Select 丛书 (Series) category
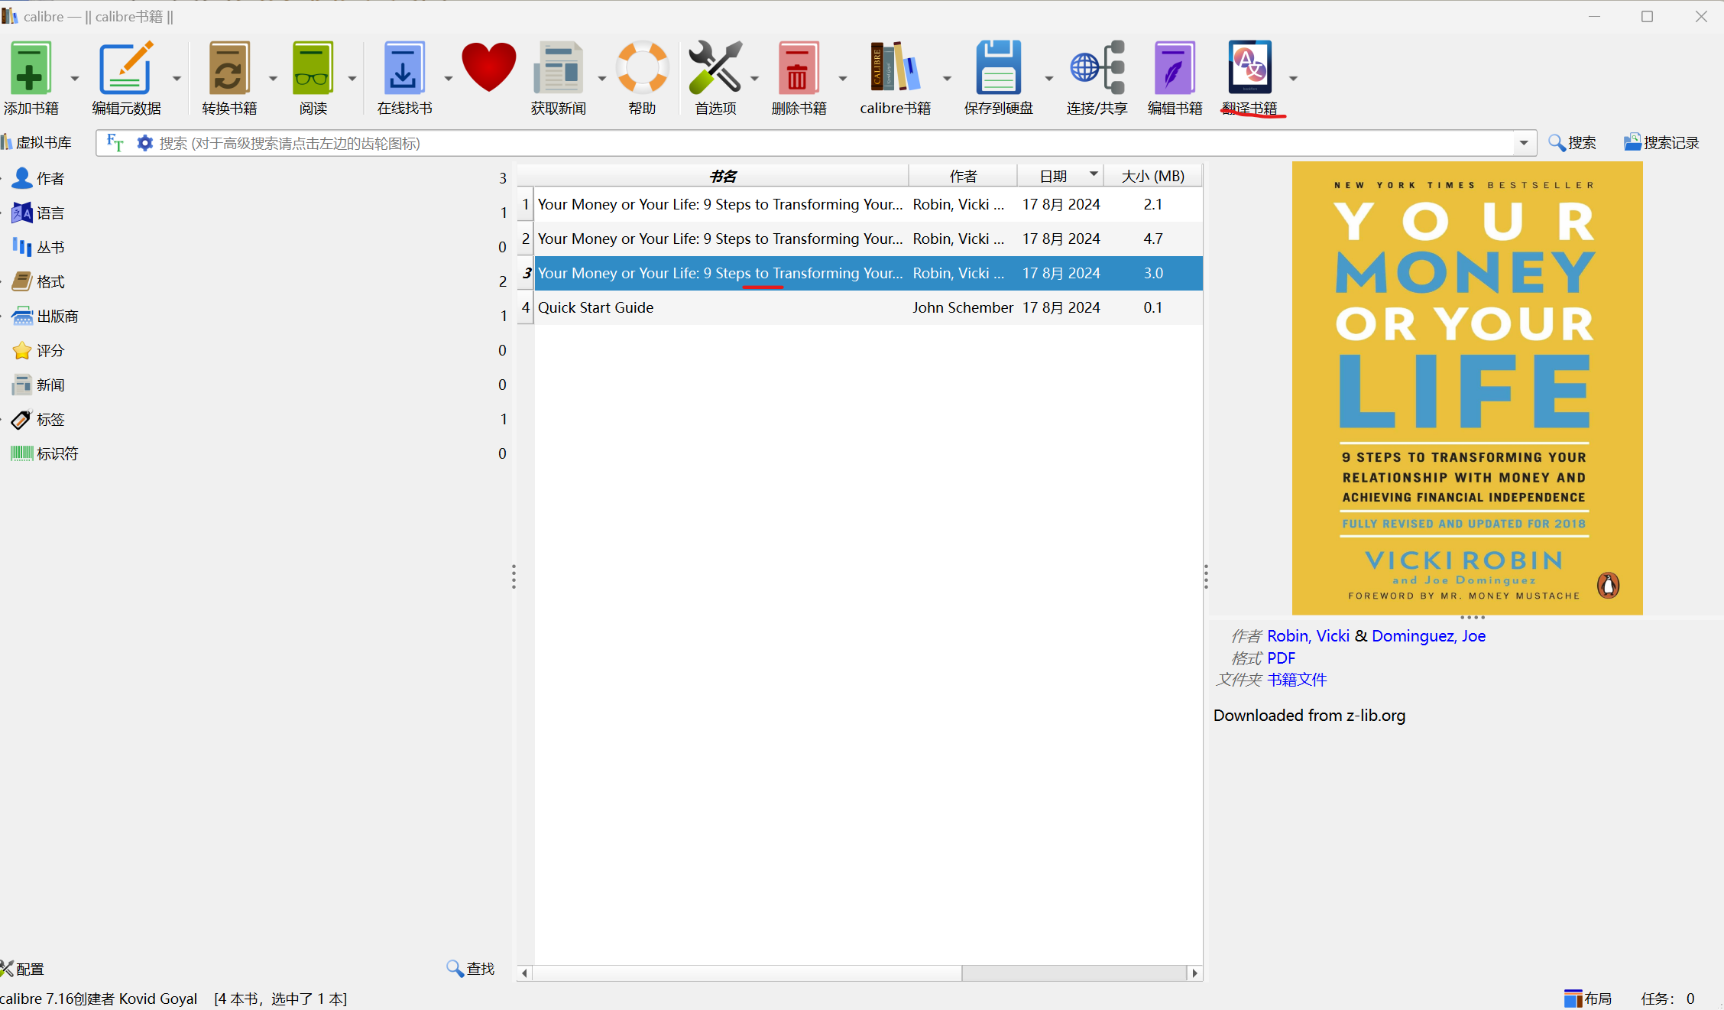Screen dimensions: 1724x1010 50,247
